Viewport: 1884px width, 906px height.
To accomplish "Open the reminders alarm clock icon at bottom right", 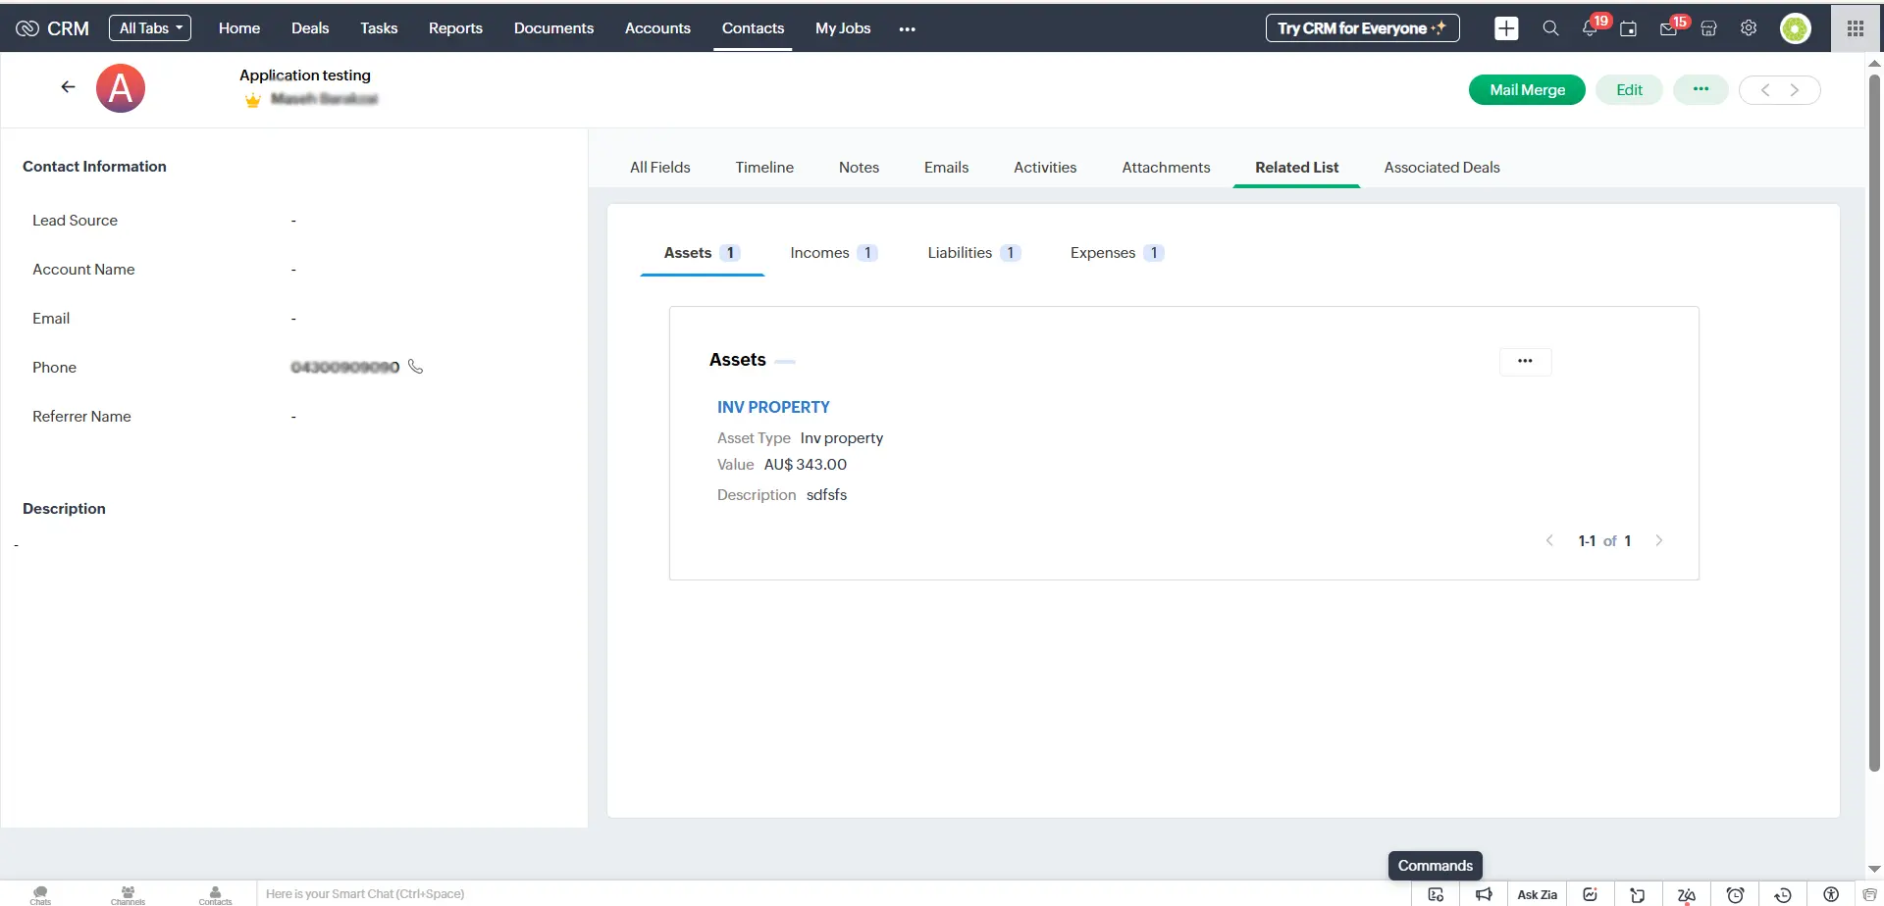I will click(x=1735, y=894).
